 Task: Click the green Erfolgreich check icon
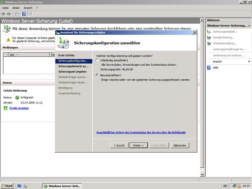[x=17, y=97]
